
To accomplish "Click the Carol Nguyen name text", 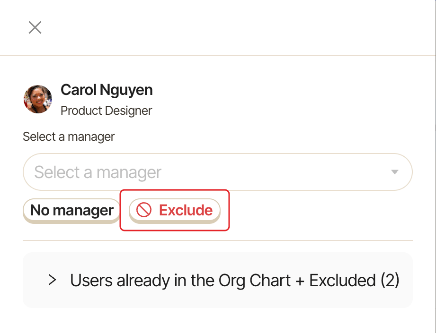I will pos(107,90).
